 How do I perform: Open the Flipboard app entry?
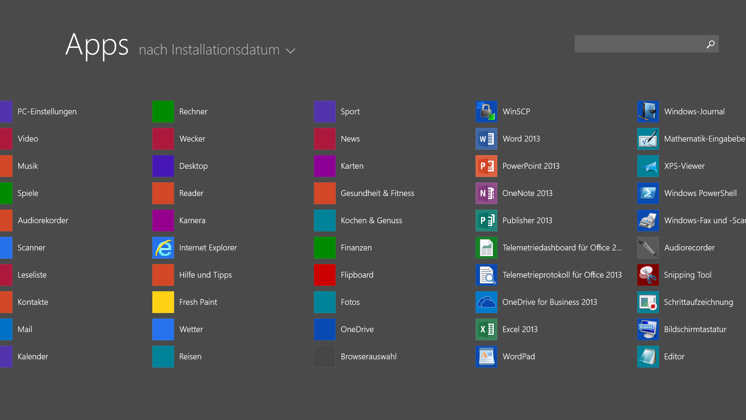(357, 275)
